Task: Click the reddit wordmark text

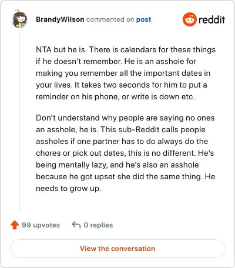Action: coord(211,20)
